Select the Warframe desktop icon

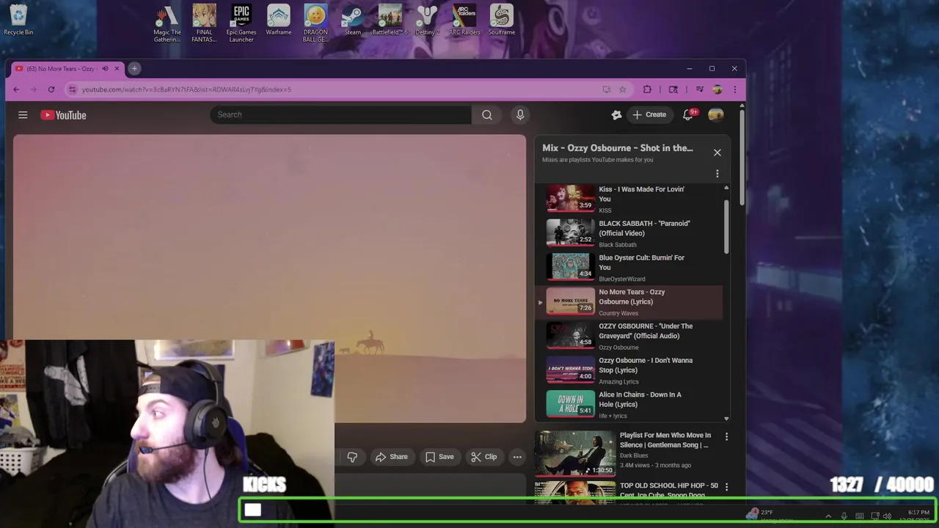click(279, 21)
